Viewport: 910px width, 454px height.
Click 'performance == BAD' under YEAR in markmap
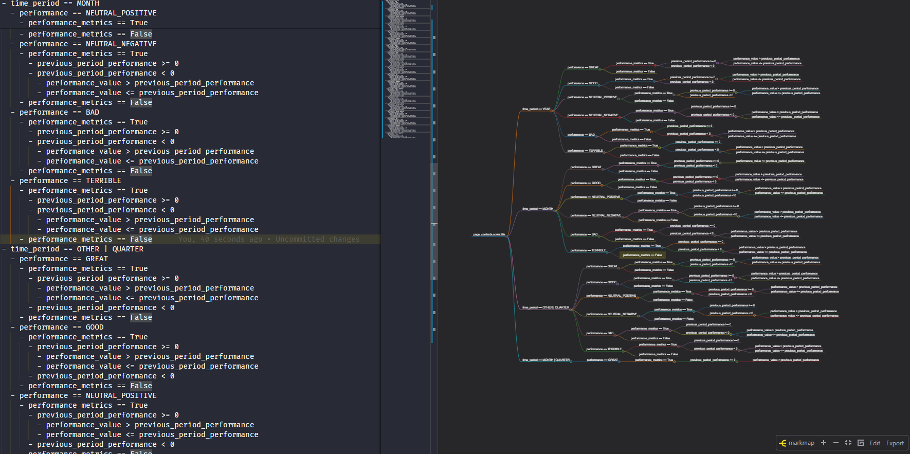coord(581,135)
